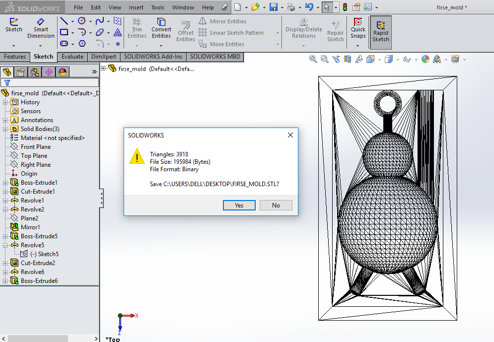The image size is (494, 342).
Task: Expand the History tree node
Action: pyautogui.click(x=5, y=102)
